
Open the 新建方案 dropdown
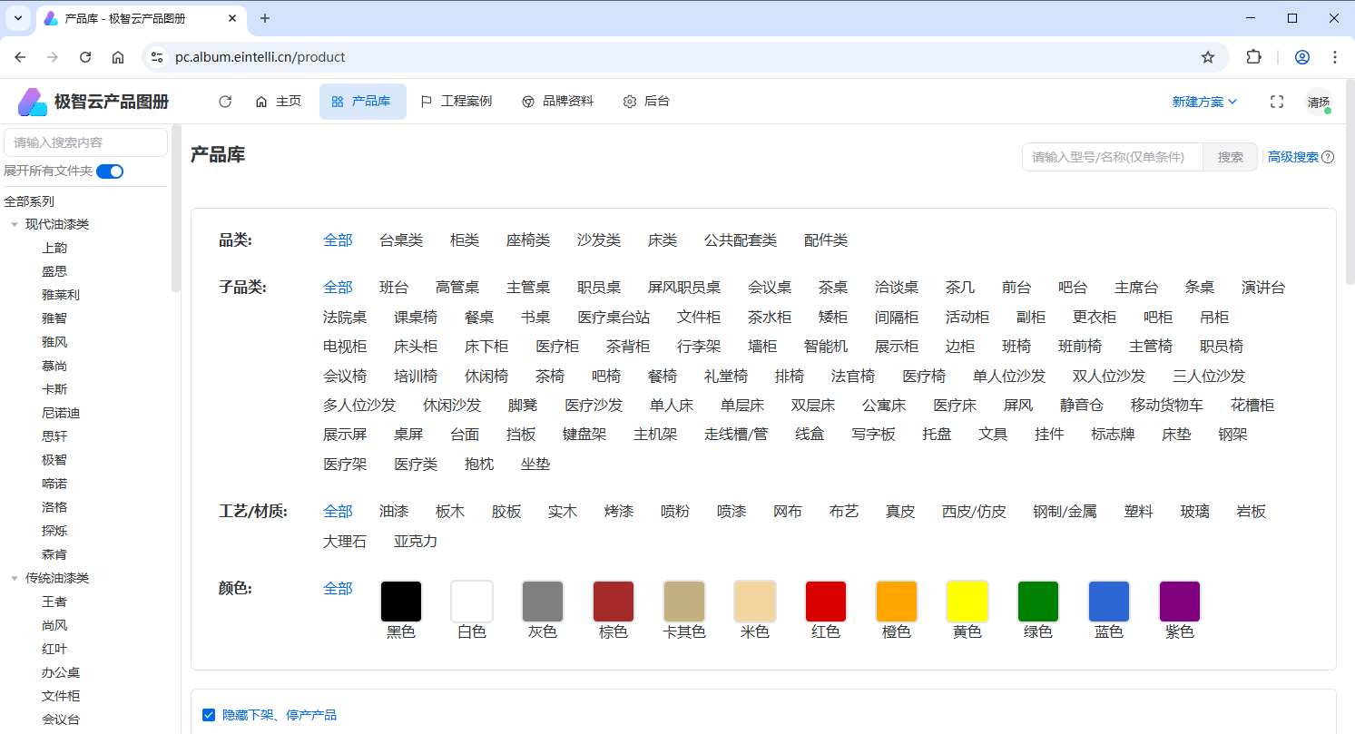[1204, 102]
